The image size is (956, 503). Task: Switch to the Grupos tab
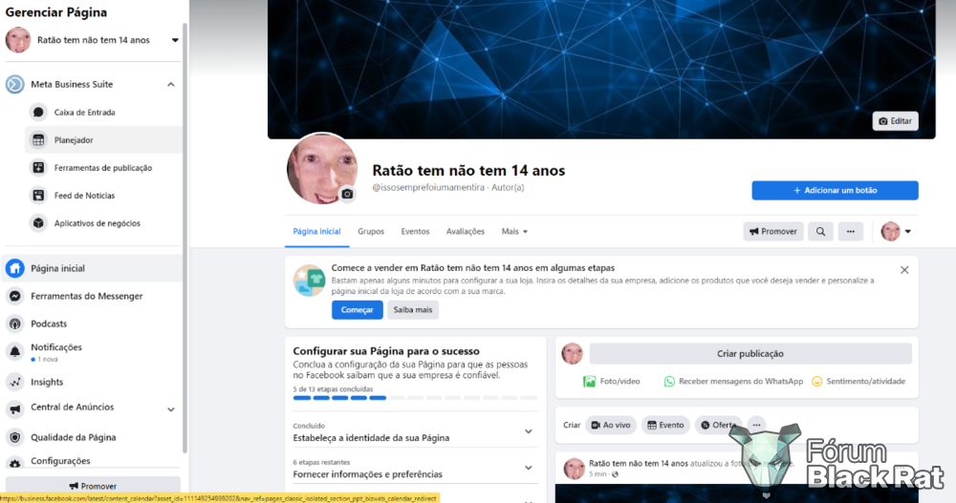tap(371, 231)
